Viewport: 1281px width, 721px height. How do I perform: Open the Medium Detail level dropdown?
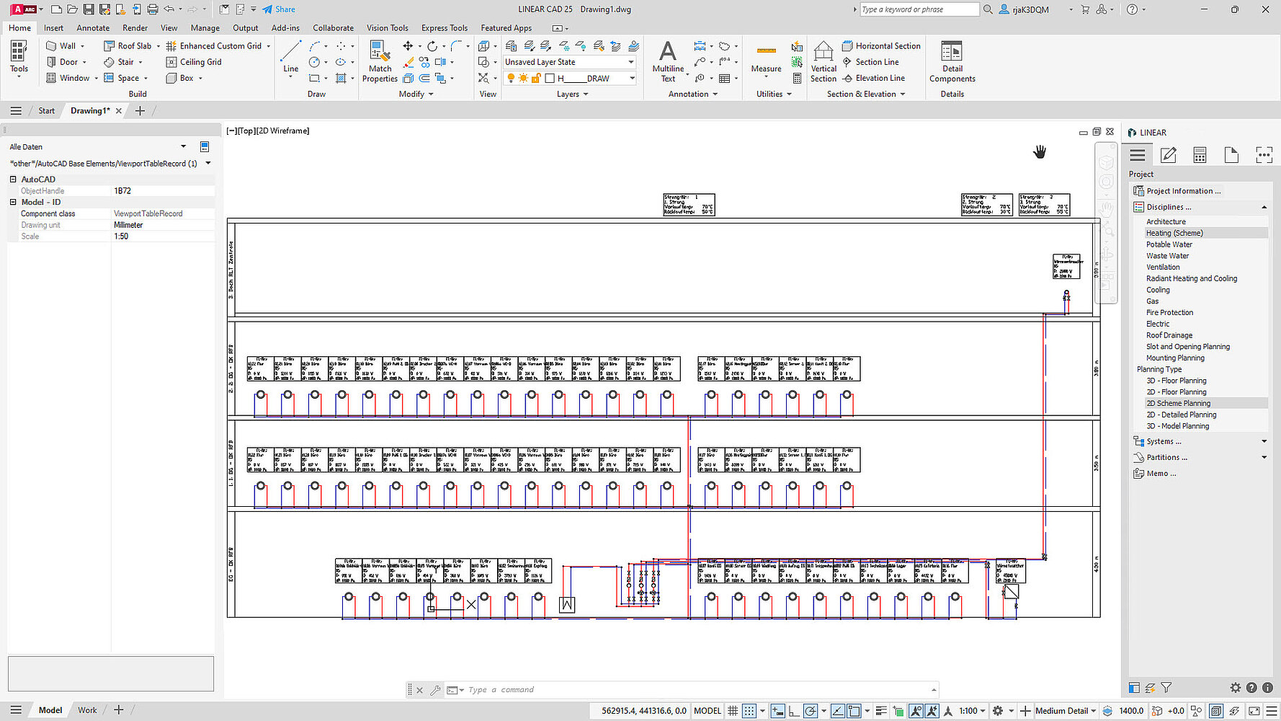pyautogui.click(x=1066, y=710)
